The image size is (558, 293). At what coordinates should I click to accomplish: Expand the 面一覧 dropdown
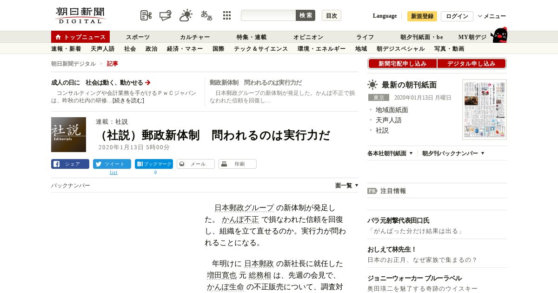coord(347,185)
